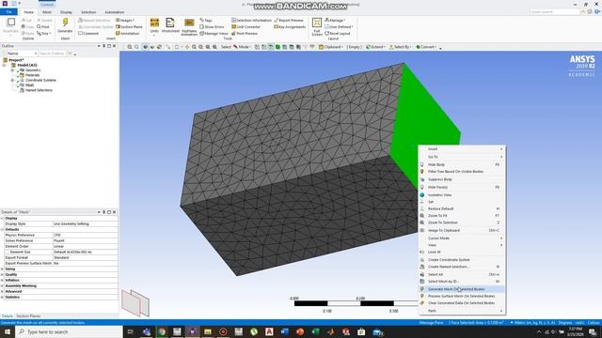Viewport: 602px width, 338px height.
Task: Expand the Advanced section in Details
Action: coord(2,291)
